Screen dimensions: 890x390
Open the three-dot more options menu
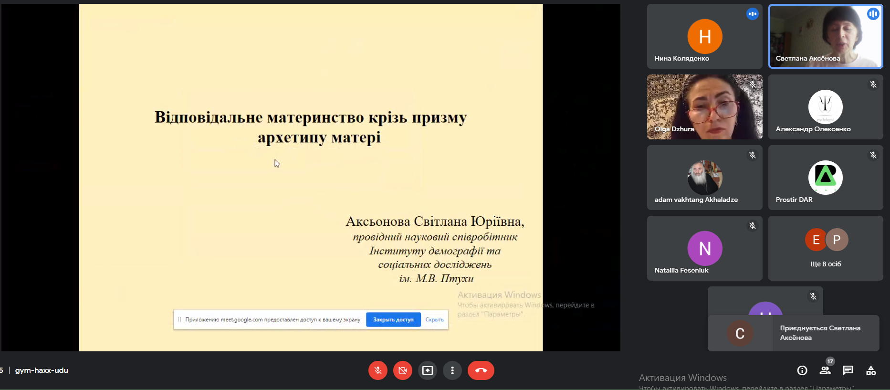[x=452, y=370]
